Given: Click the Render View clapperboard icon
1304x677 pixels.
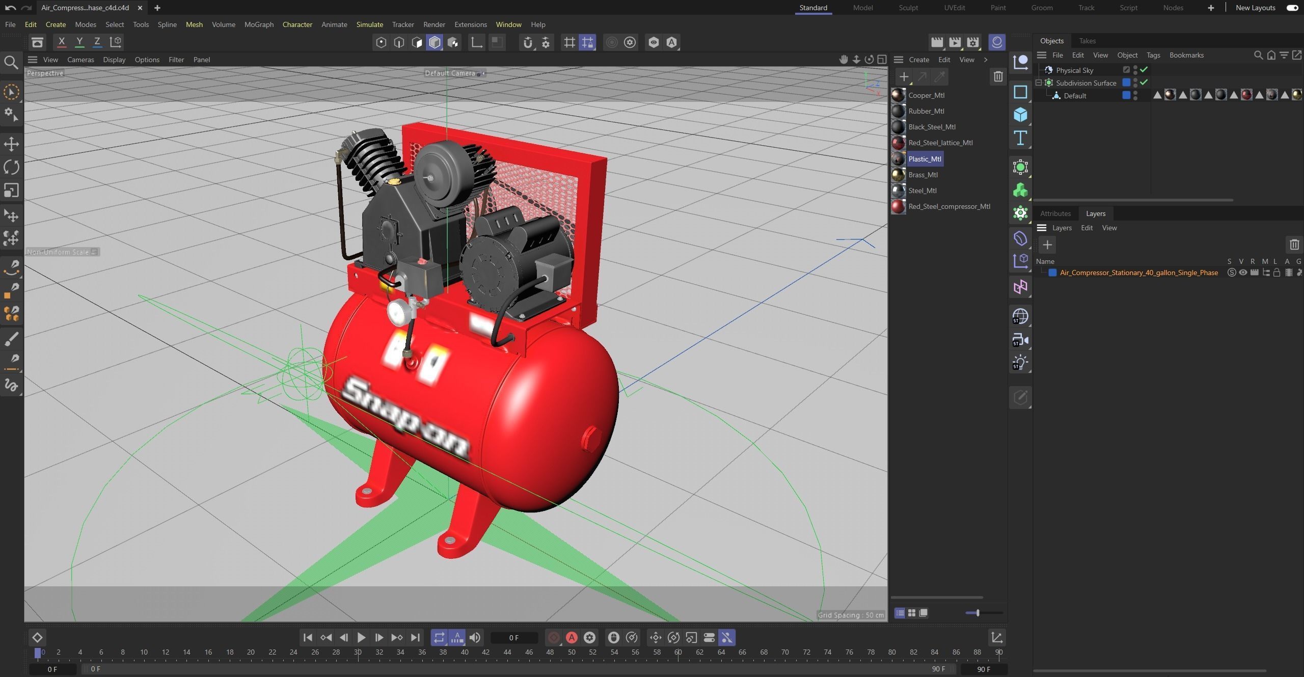Looking at the screenshot, I should click(x=937, y=42).
